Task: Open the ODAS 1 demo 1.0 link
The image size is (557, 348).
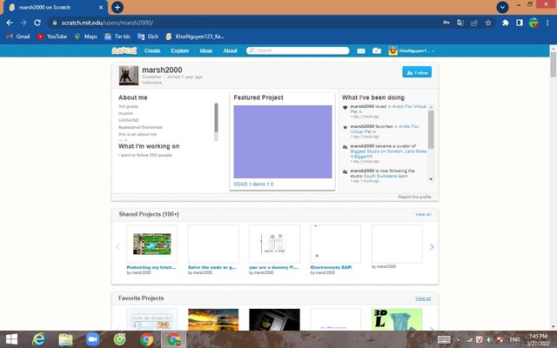Action: (x=253, y=184)
